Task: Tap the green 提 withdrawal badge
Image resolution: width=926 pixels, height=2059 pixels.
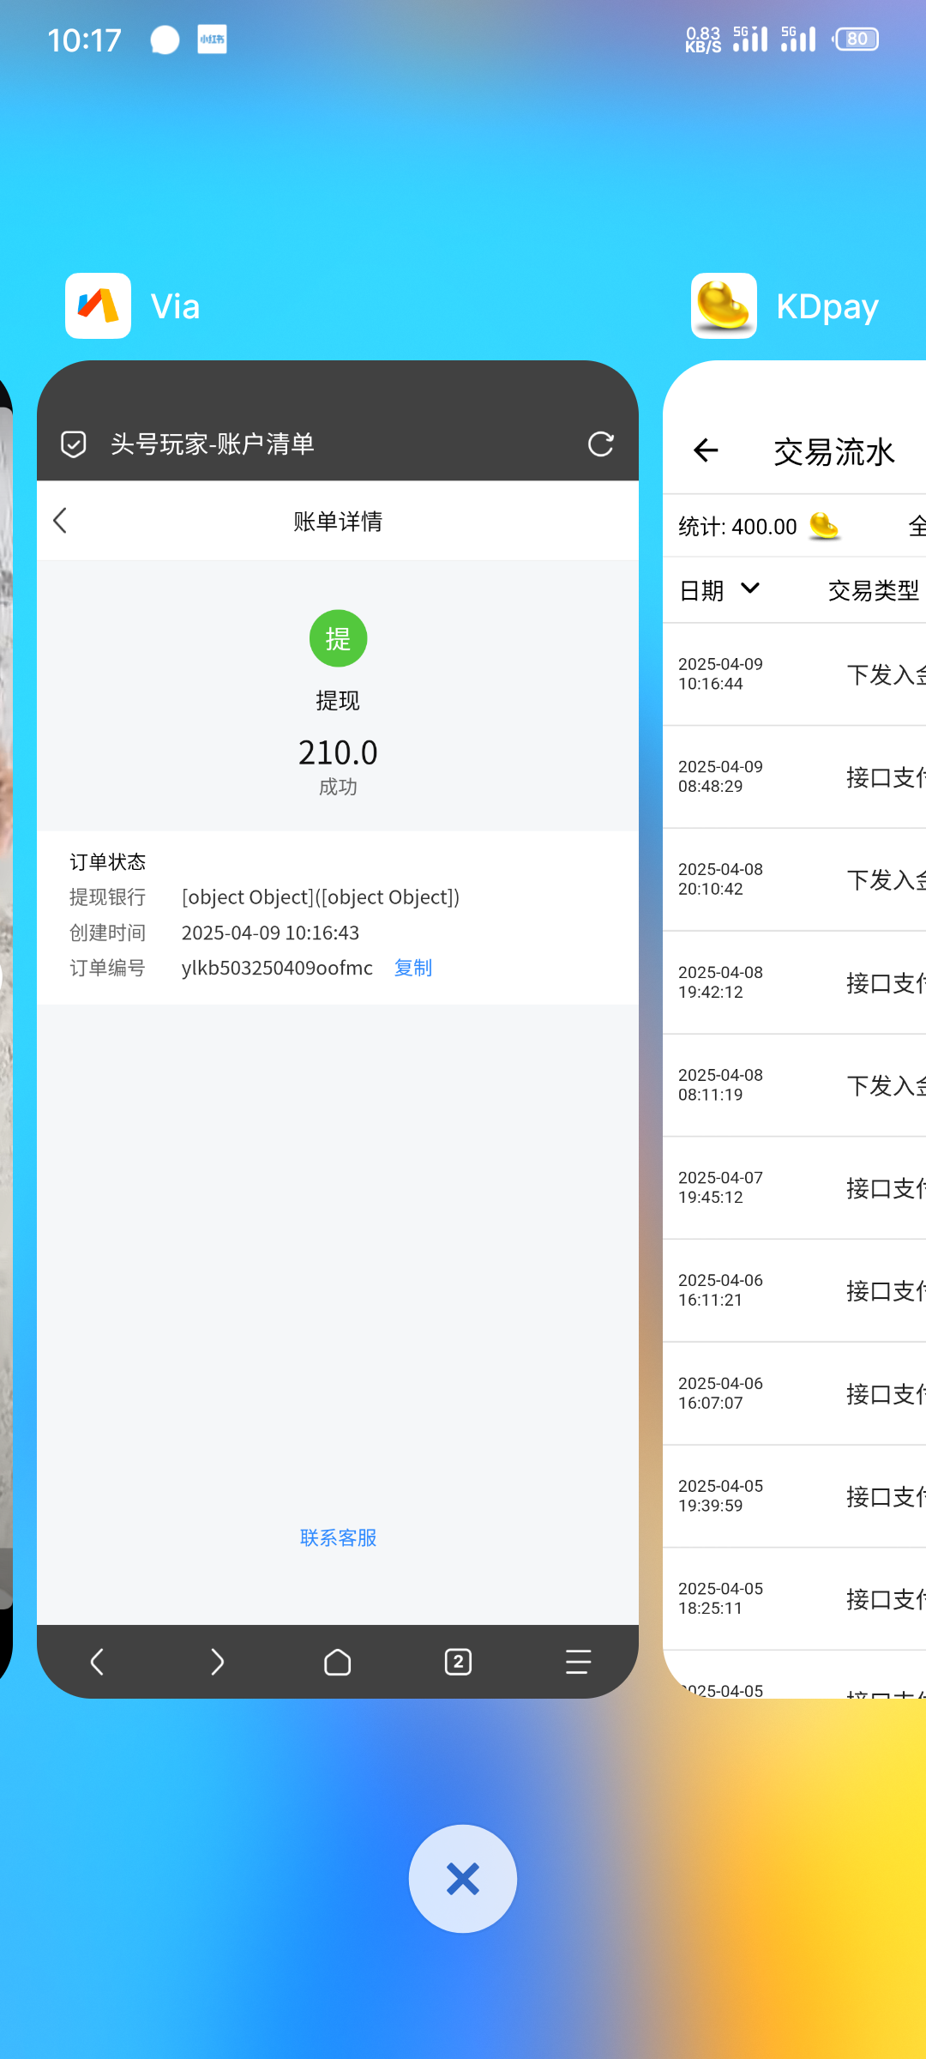Action: click(x=338, y=638)
